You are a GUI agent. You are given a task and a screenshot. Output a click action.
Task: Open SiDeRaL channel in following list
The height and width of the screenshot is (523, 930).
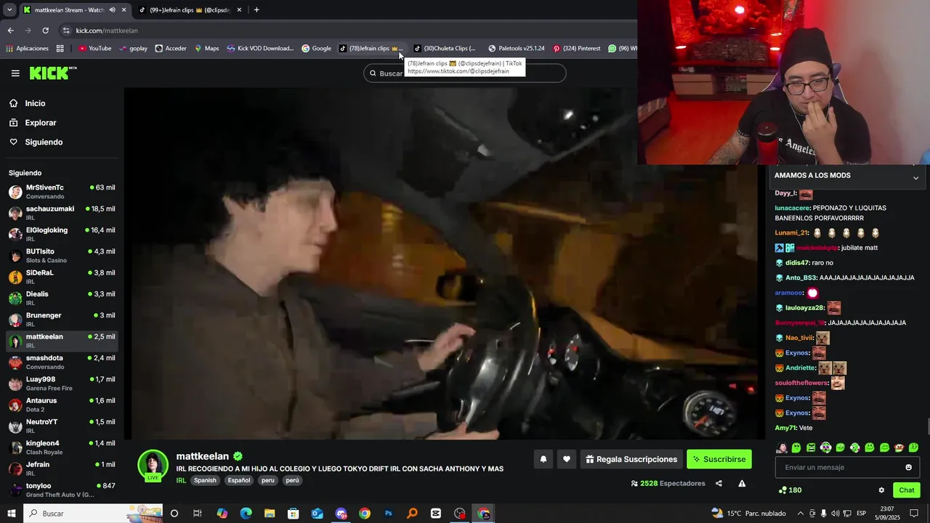[x=62, y=277]
